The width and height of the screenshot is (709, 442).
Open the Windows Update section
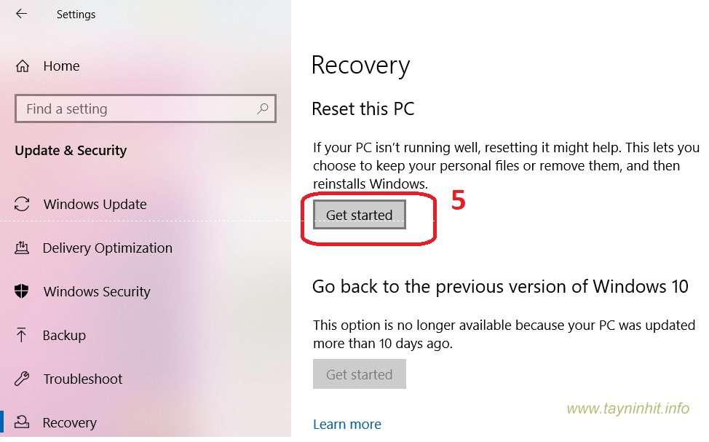coord(95,205)
